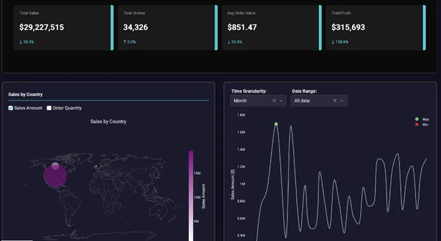Viewport: 441px width, 241px height.
Task: Click the Sales by Country map chart title
Action: (108, 121)
